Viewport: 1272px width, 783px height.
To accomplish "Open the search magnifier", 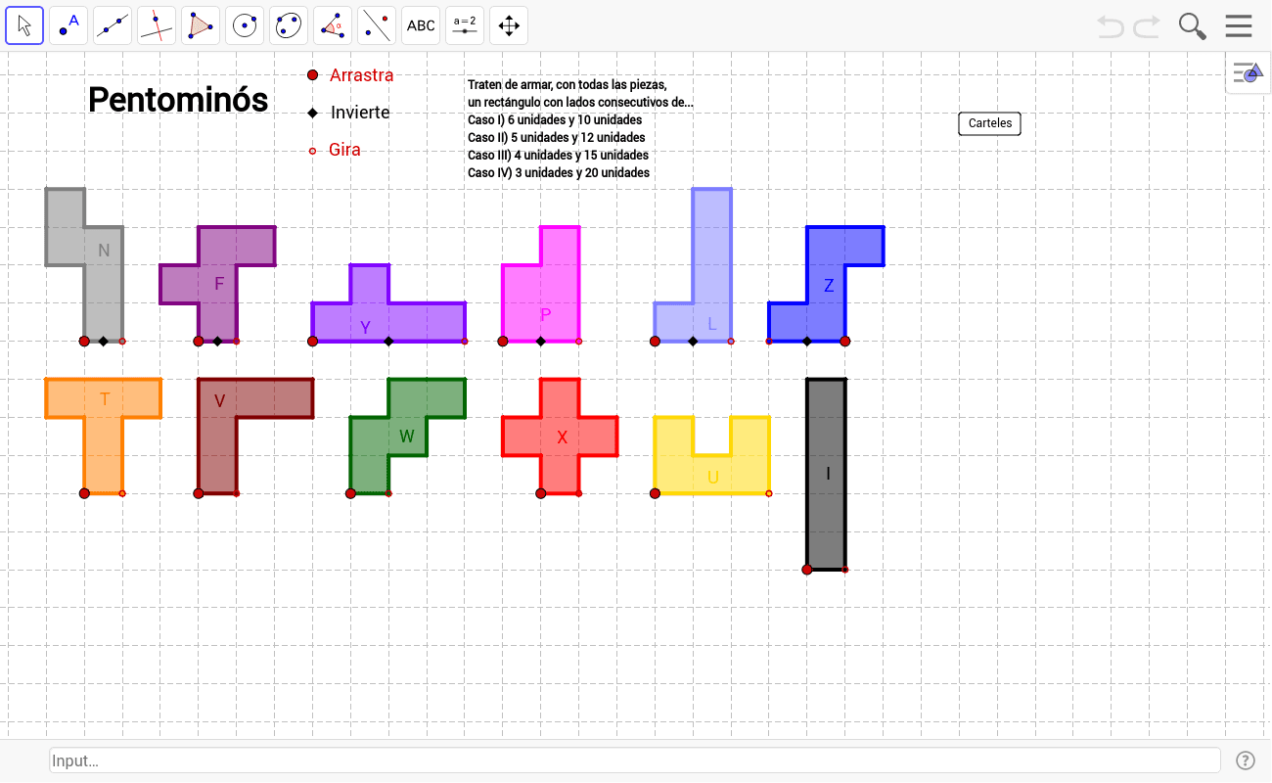I will pos(1192,26).
